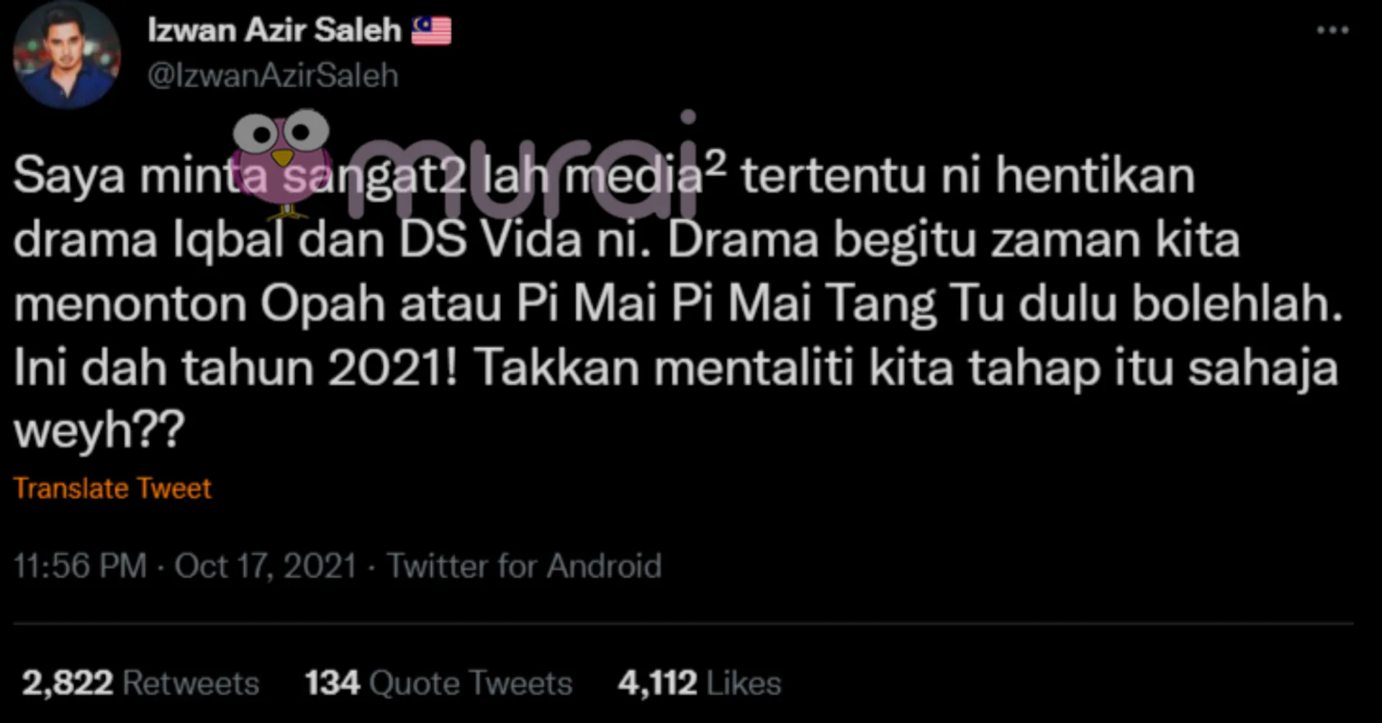Image resolution: width=1382 pixels, height=723 pixels.
Task: View the 4,112 Likes list
Action: [699, 682]
